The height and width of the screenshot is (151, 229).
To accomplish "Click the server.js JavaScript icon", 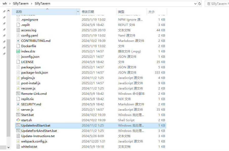I will pyautogui.click(x=18, y=110).
